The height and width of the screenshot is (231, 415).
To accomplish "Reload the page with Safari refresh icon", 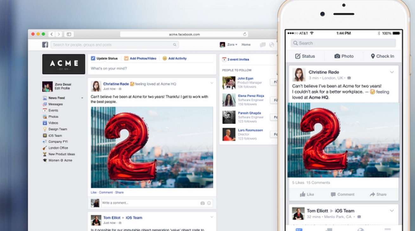I will pyautogui.click(x=245, y=34).
